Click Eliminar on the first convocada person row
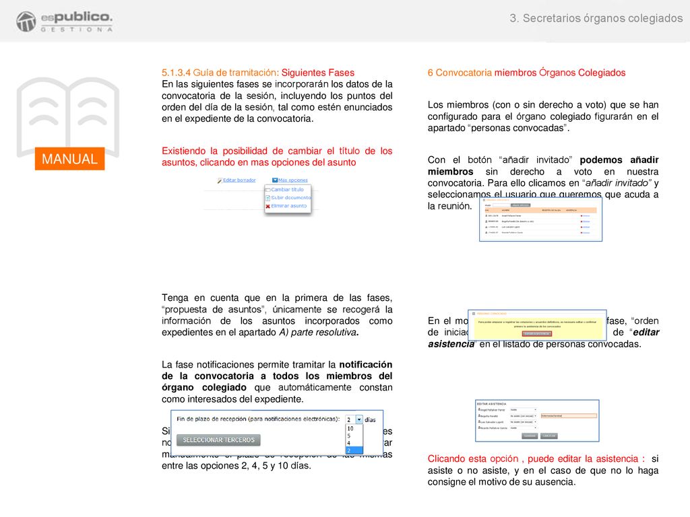690x517 pixels. coord(586,216)
